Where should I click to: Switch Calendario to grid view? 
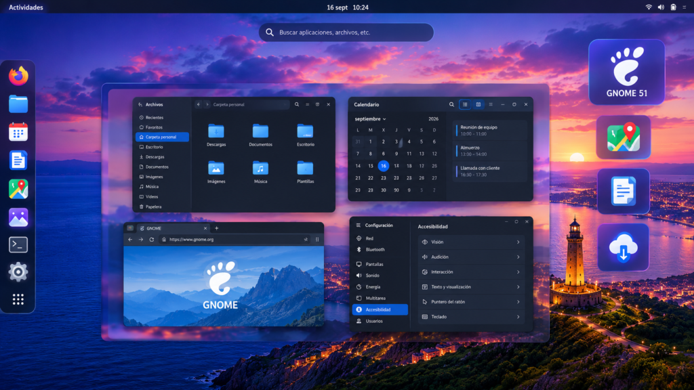coord(478,104)
